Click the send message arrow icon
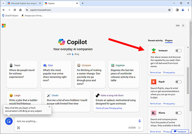Image resolution: width=192 pixels, height=134 pixels. click(x=140, y=128)
